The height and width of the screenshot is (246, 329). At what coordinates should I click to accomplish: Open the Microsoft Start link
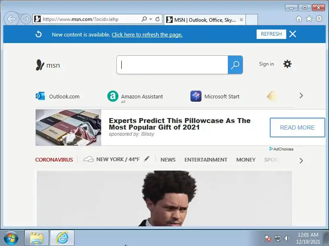222,96
